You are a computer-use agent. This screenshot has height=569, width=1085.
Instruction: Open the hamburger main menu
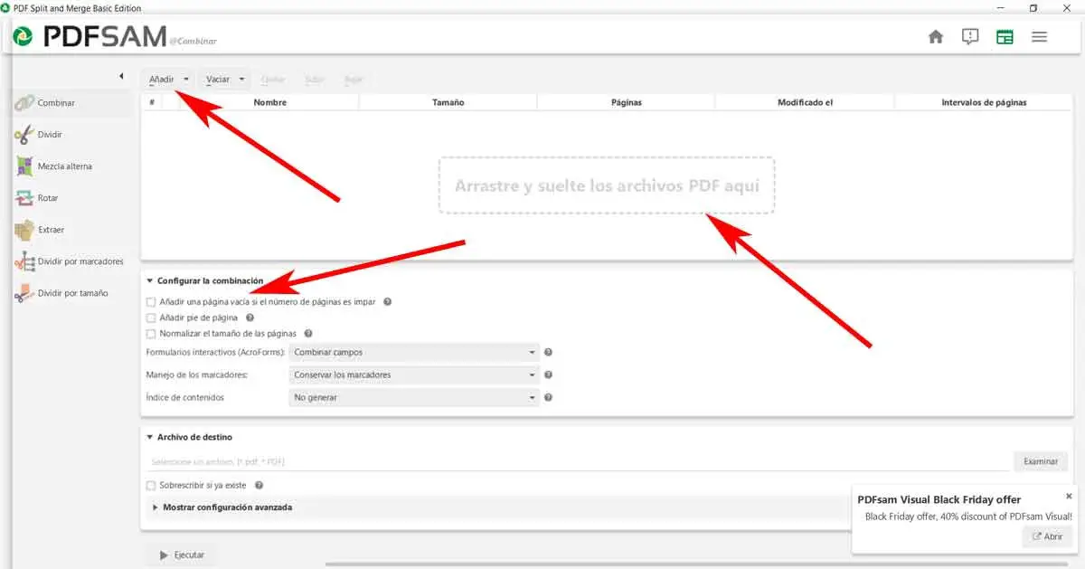pos(1039,37)
